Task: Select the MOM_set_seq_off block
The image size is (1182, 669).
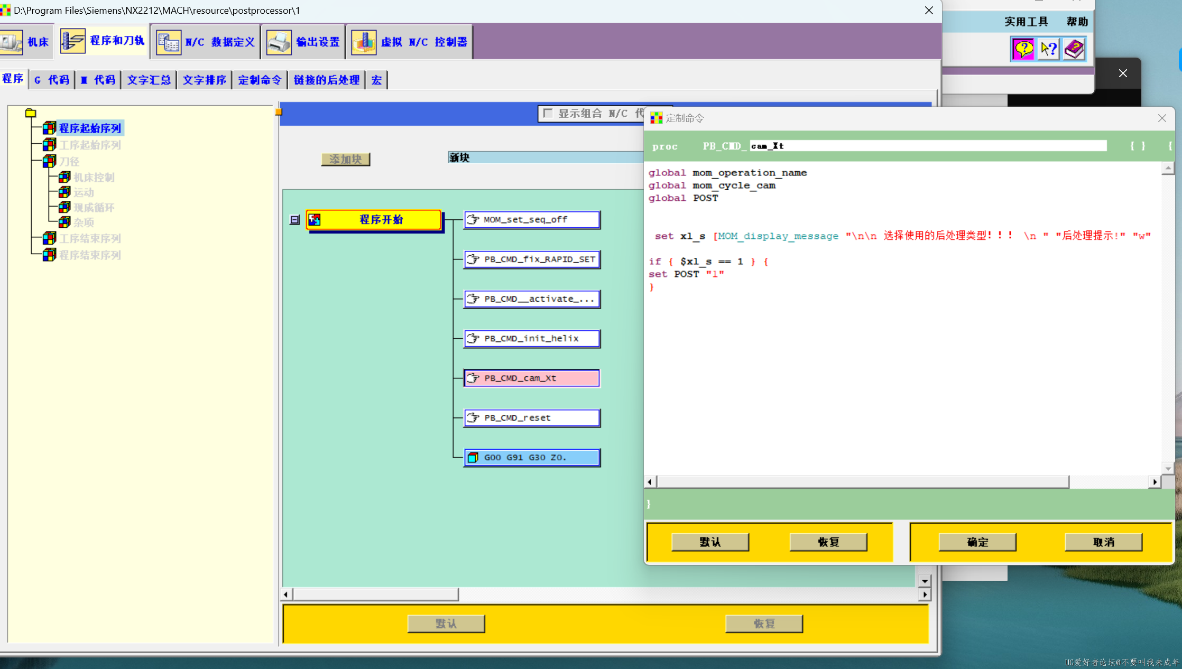Action: click(x=532, y=219)
